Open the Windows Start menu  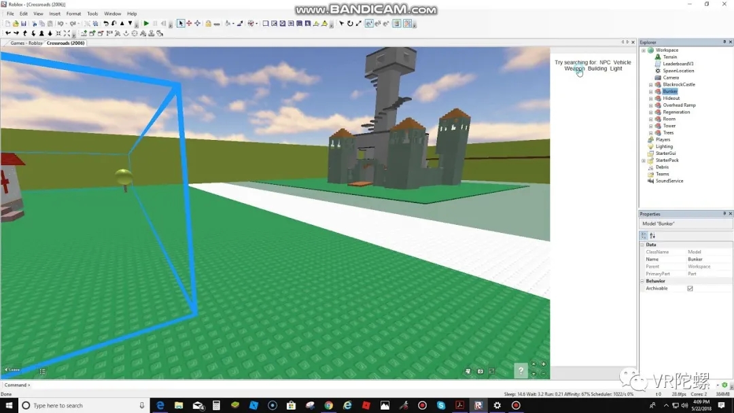tap(8, 406)
